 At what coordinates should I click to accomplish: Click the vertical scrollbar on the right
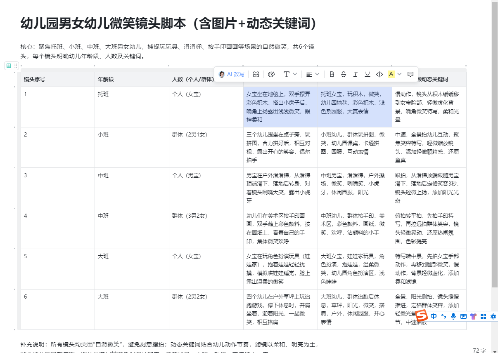(495, 144)
